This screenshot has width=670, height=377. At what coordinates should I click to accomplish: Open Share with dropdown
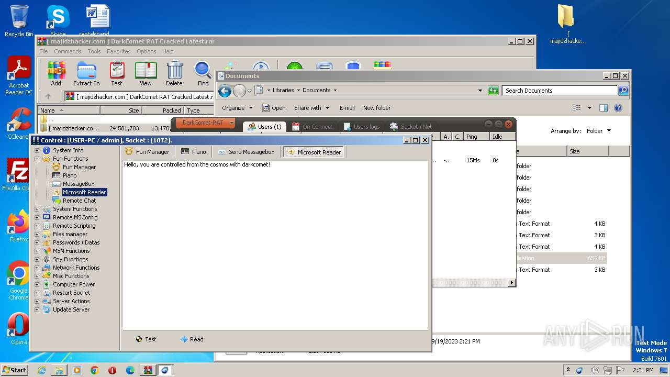pyautogui.click(x=312, y=108)
